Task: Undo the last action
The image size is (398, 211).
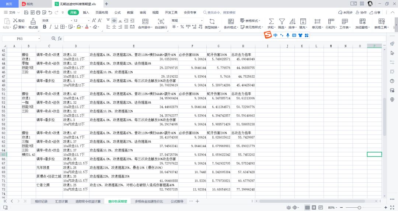Action: pos(50,12)
